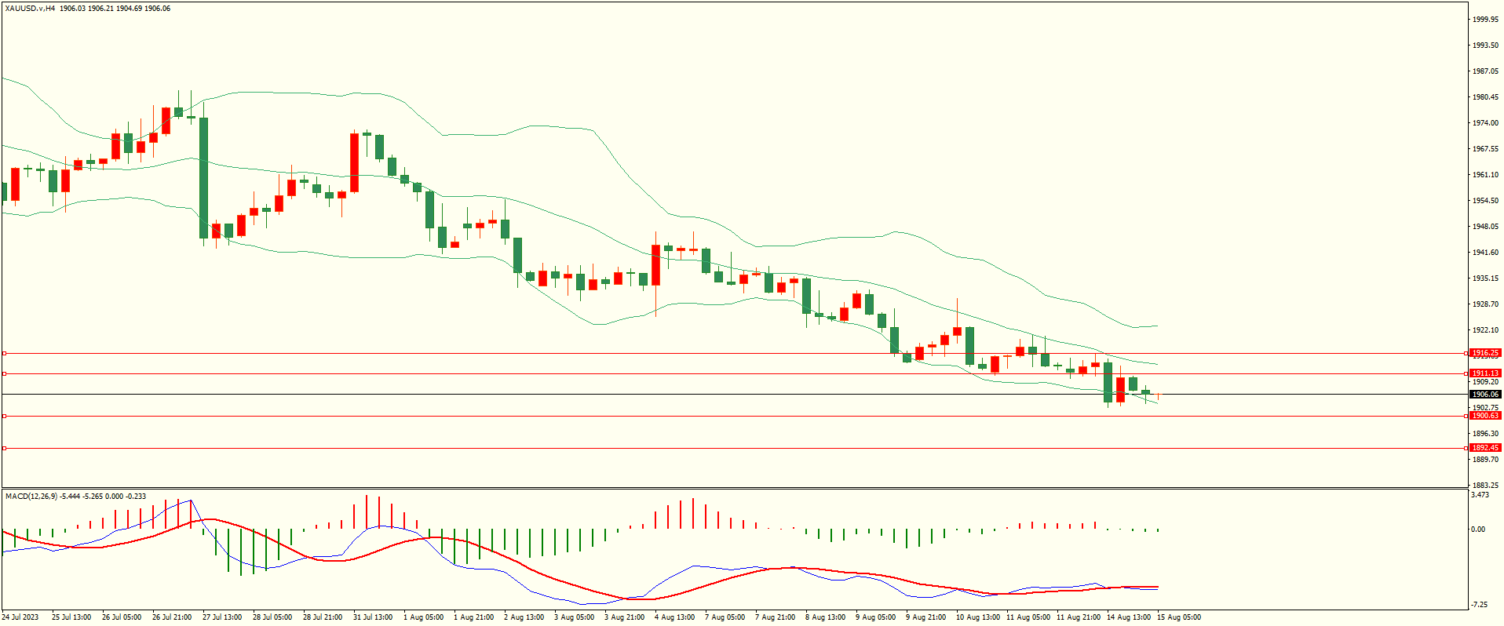Click the 24 Jul 2023 date label
This screenshot has height=626, width=1504.
(20, 617)
